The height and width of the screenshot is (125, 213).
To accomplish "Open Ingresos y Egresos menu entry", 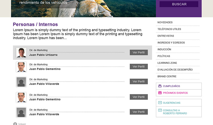I will click(x=171, y=43).
